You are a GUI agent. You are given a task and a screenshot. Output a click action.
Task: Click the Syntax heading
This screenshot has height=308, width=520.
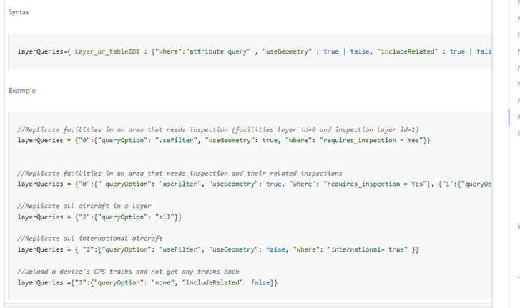pyautogui.click(x=19, y=13)
